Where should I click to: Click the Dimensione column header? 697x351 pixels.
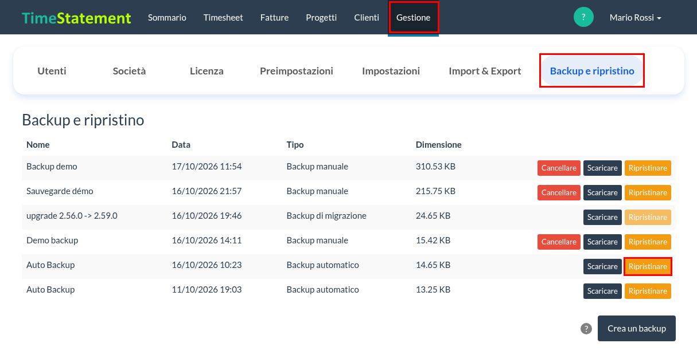[439, 145]
